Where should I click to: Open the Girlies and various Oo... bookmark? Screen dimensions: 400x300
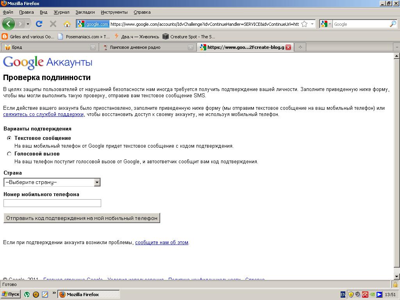coord(28,36)
